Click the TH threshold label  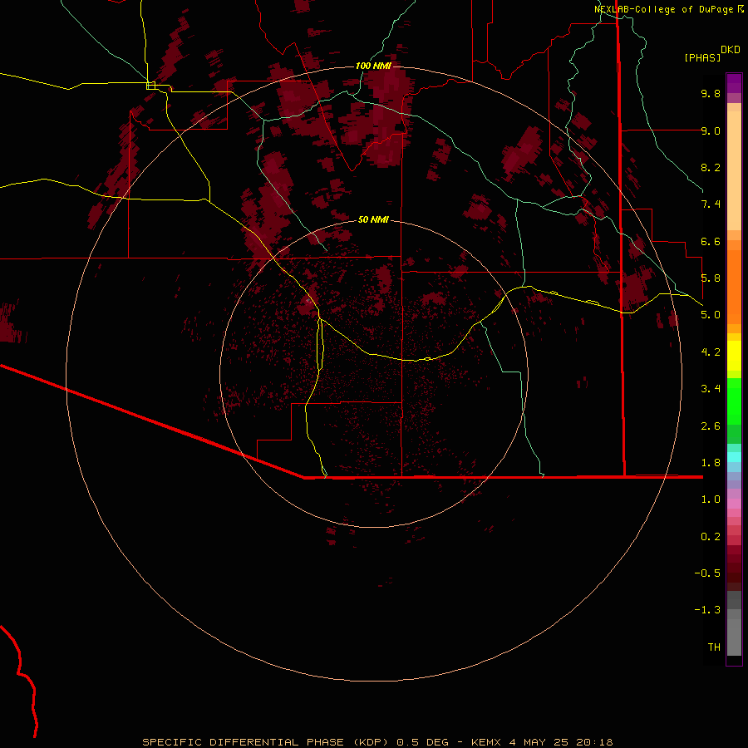714,647
